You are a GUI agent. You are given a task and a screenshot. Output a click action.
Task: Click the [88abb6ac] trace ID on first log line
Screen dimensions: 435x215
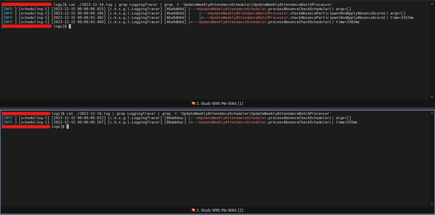tap(175, 118)
